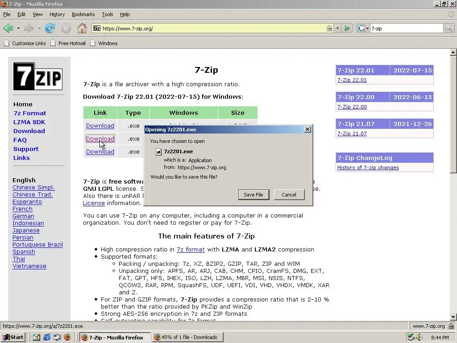Click the 7z site favicon in address bar
The image size is (457, 343).
[97, 28]
